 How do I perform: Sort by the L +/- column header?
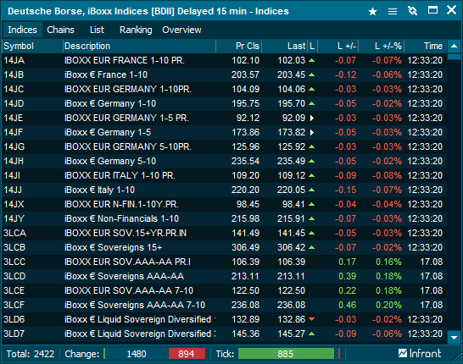pos(337,46)
